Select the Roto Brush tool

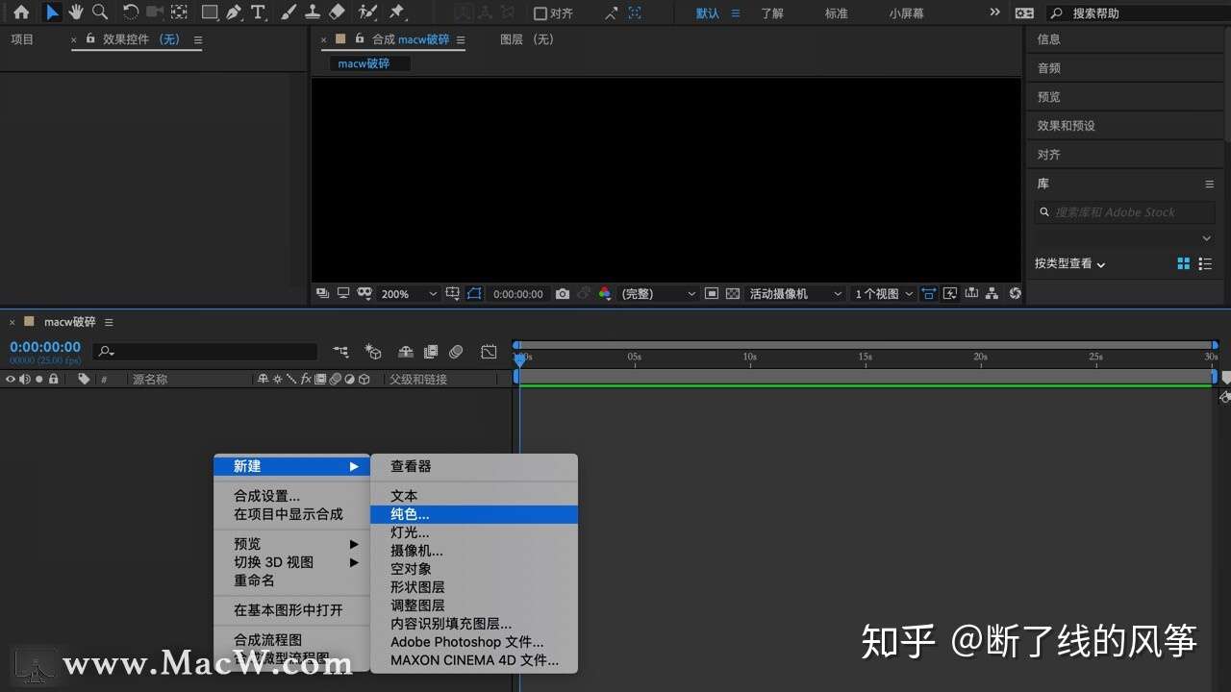(x=367, y=12)
